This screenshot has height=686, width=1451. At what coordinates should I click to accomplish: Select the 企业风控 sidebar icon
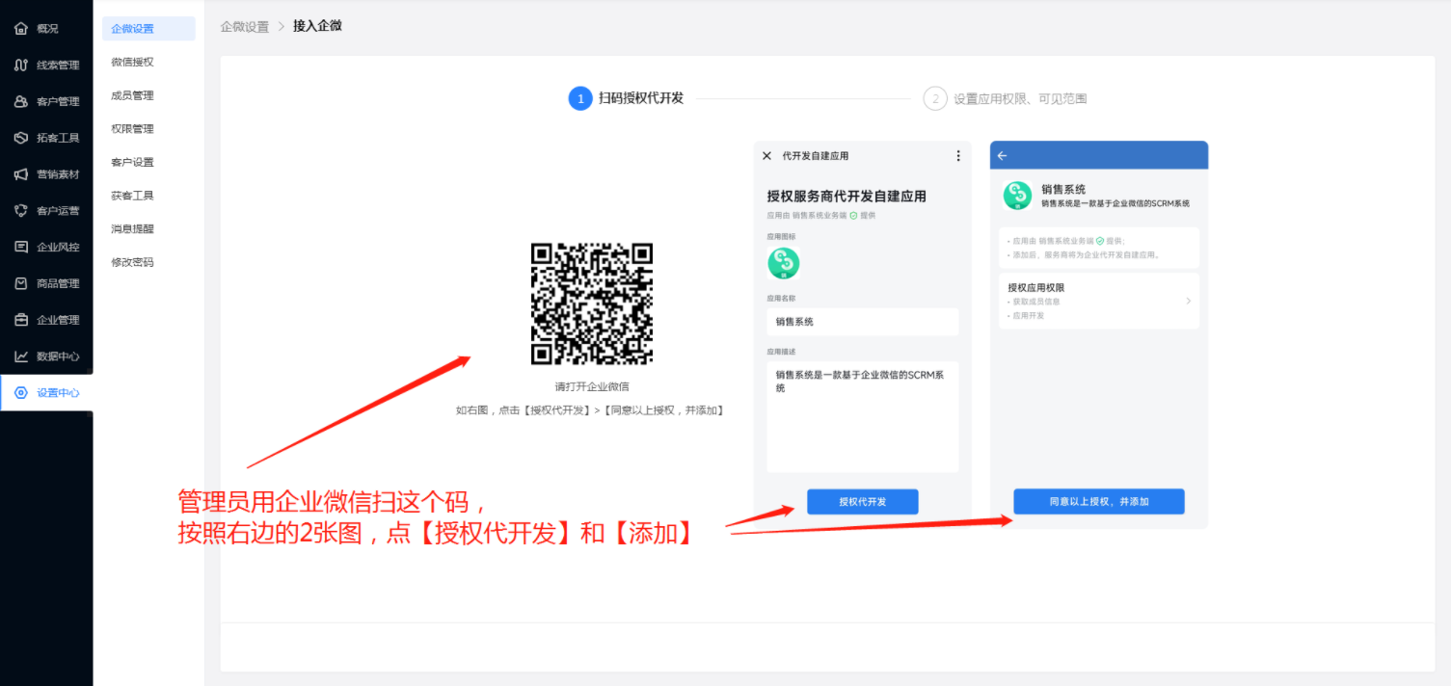point(21,247)
